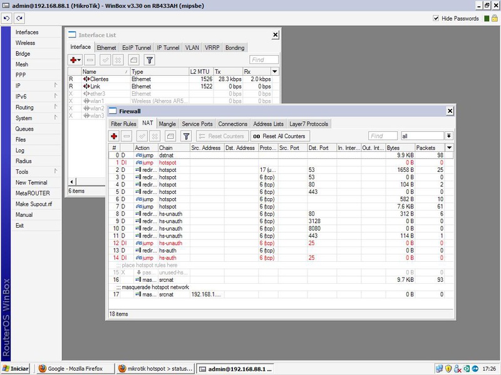Open the Layer7 Protocols tab

click(x=309, y=124)
